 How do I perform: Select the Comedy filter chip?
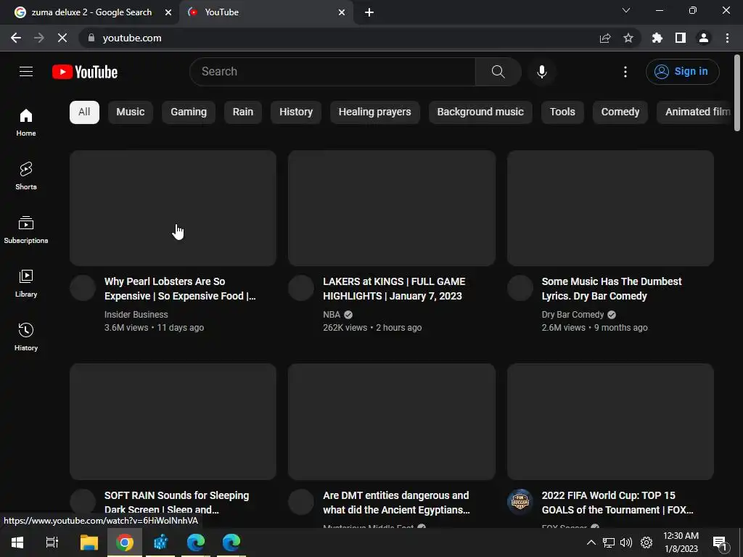(620, 112)
